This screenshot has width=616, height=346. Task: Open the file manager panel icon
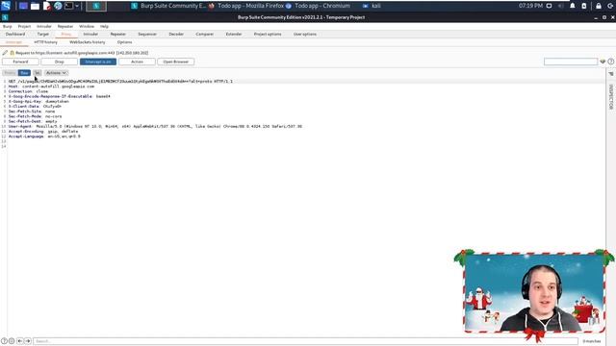35,6
